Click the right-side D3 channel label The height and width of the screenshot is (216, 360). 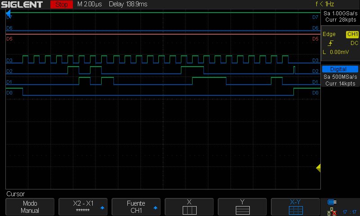(x=315, y=60)
